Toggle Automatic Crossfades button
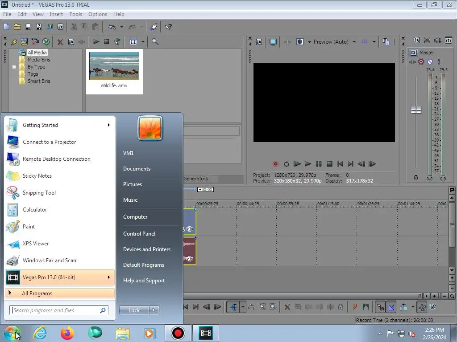Image resolution: width=457 pixels, height=342 pixels. [391, 307]
